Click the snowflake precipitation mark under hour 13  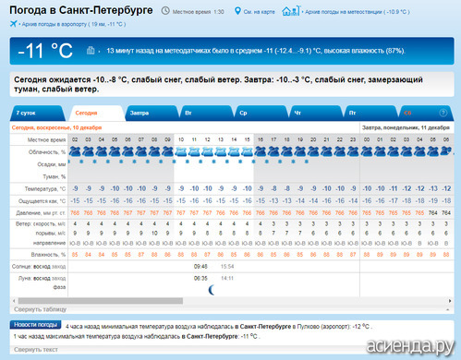click(227, 162)
